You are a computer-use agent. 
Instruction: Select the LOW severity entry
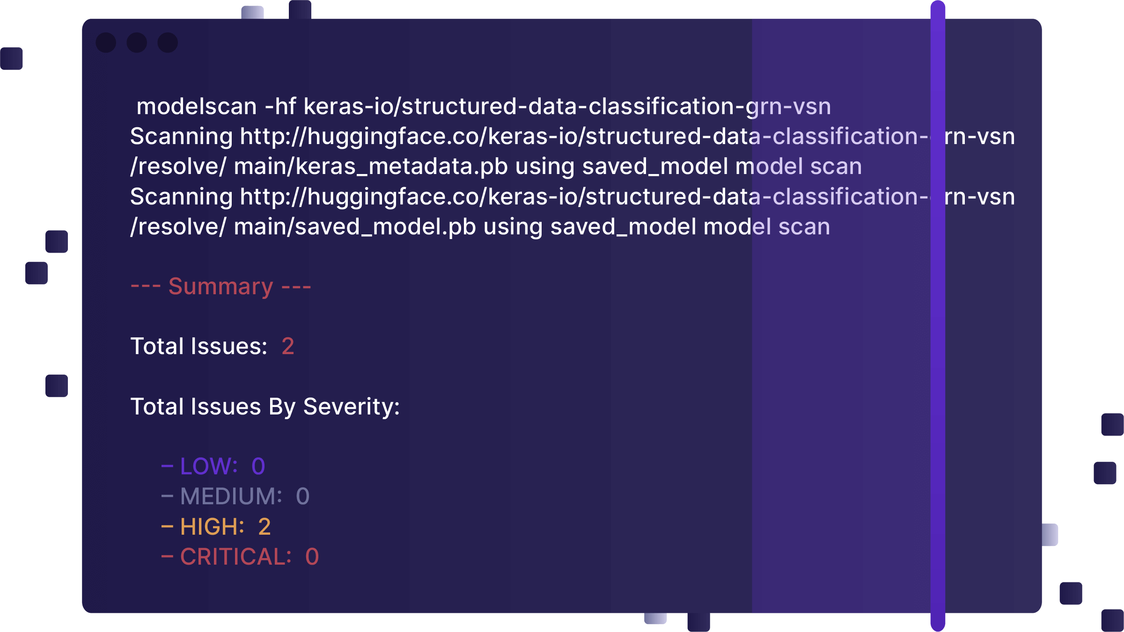(213, 466)
